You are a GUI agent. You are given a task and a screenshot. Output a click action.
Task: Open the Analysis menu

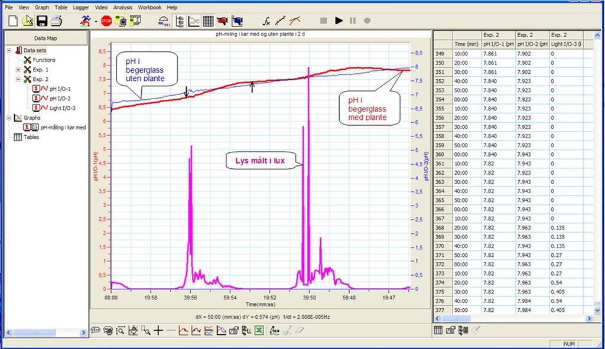[x=123, y=7]
